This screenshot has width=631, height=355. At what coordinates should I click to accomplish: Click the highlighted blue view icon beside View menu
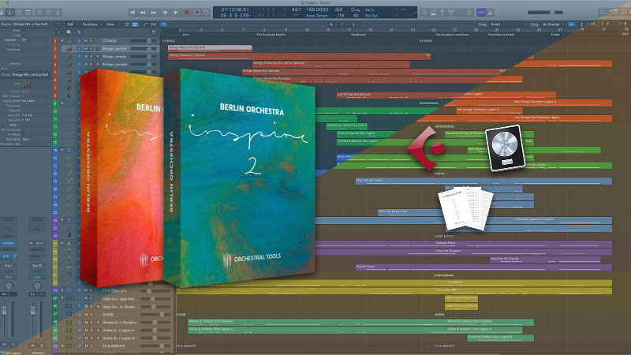(x=135, y=24)
